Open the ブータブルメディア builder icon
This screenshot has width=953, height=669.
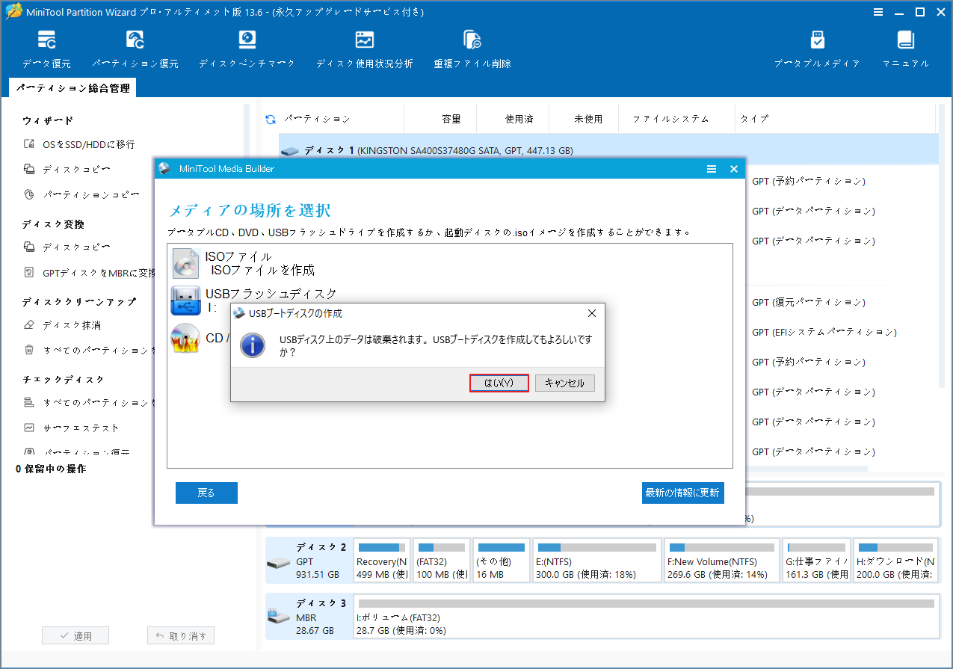817,40
